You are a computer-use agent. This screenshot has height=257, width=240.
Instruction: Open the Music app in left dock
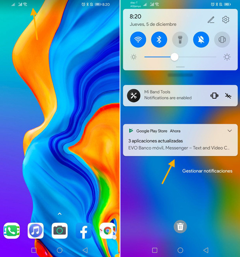pyautogui.click(x=35, y=231)
